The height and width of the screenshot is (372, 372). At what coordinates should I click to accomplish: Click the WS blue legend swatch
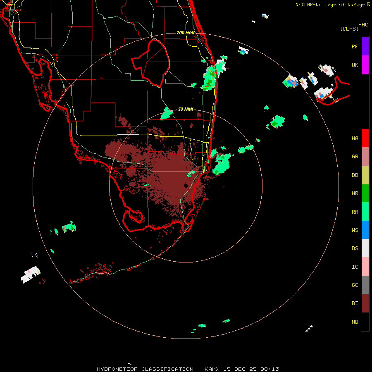365,230
